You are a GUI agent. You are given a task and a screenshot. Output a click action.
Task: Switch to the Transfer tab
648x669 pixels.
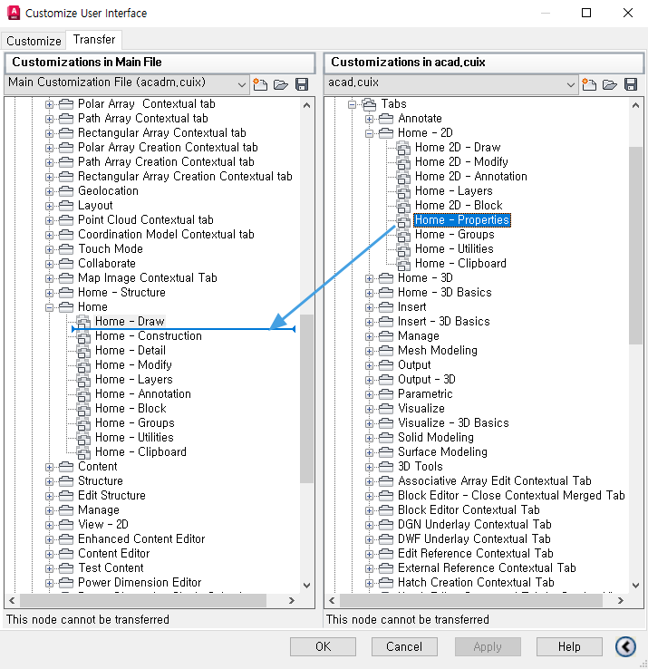[94, 39]
